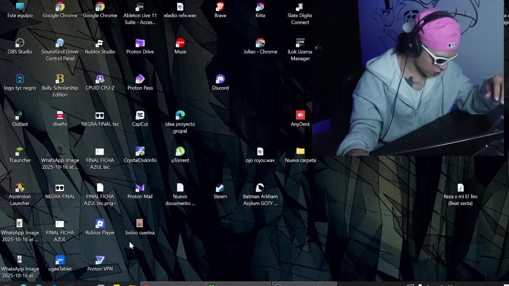Open Bully Scholarship Edition shortcut

pos(60,86)
